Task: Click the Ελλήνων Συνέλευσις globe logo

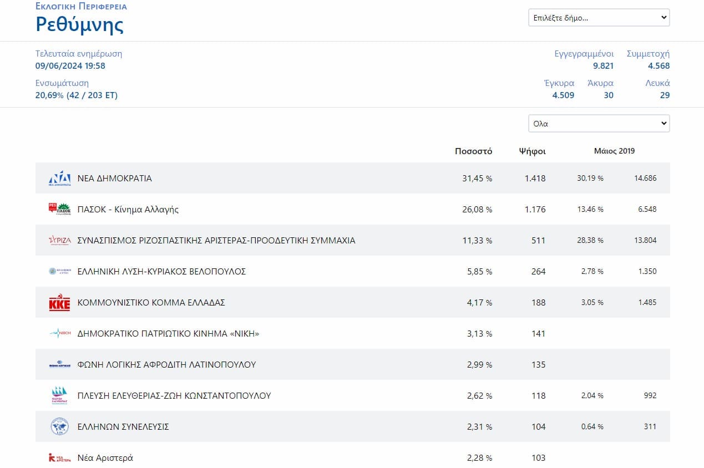Action: [x=59, y=426]
